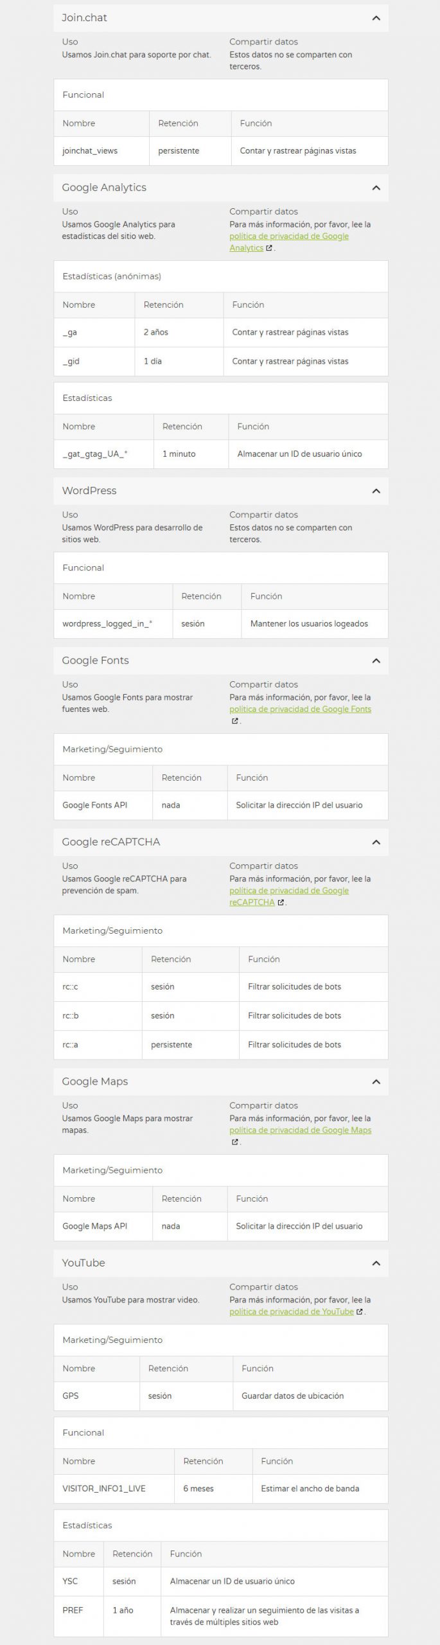The height and width of the screenshot is (1645, 440).
Task: Select the YSC cookie name cell
Action: click(x=78, y=1581)
